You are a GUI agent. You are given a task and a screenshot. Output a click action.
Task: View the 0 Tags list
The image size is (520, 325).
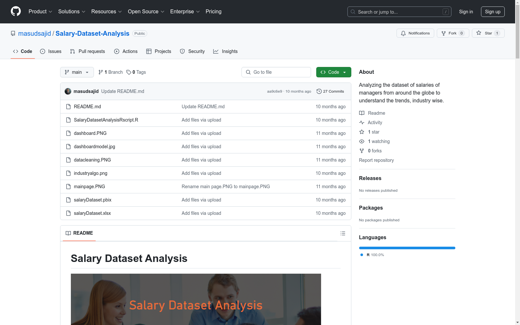pos(136,72)
